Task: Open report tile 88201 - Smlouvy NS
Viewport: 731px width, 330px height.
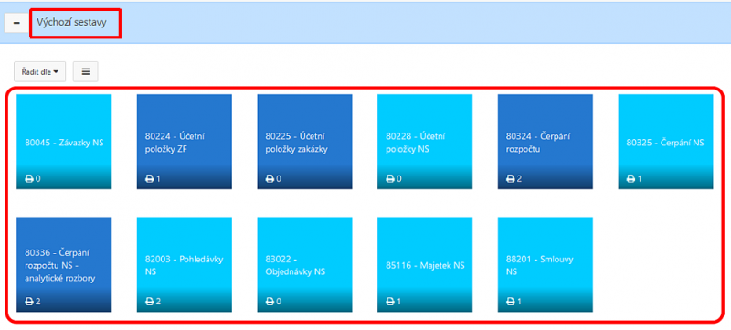Action: click(x=545, y=264)
